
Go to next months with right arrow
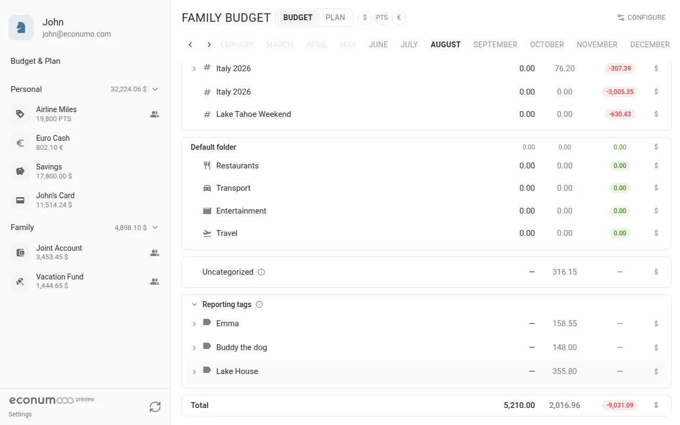tap(209, 45)
